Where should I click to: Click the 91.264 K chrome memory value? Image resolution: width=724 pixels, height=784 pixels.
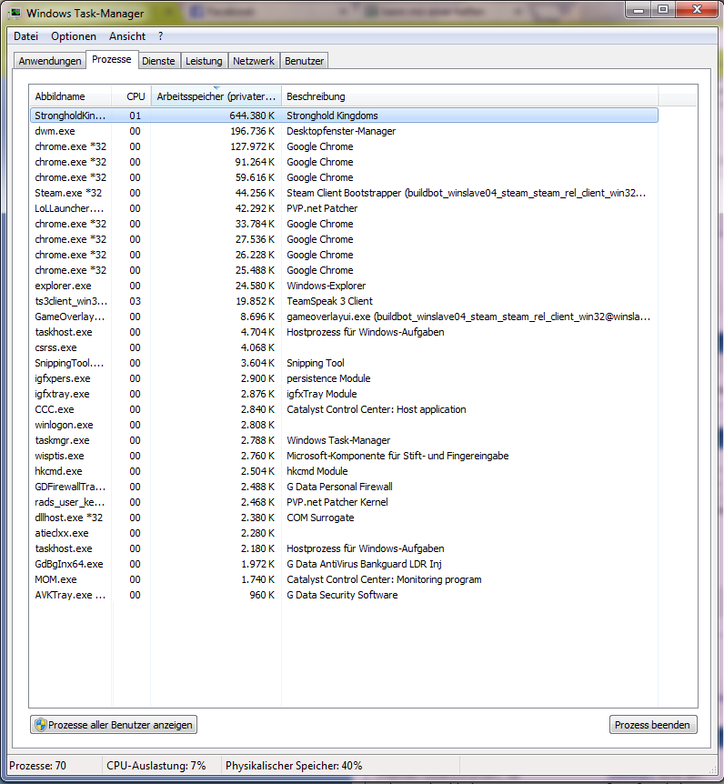[x=255, y=162]
